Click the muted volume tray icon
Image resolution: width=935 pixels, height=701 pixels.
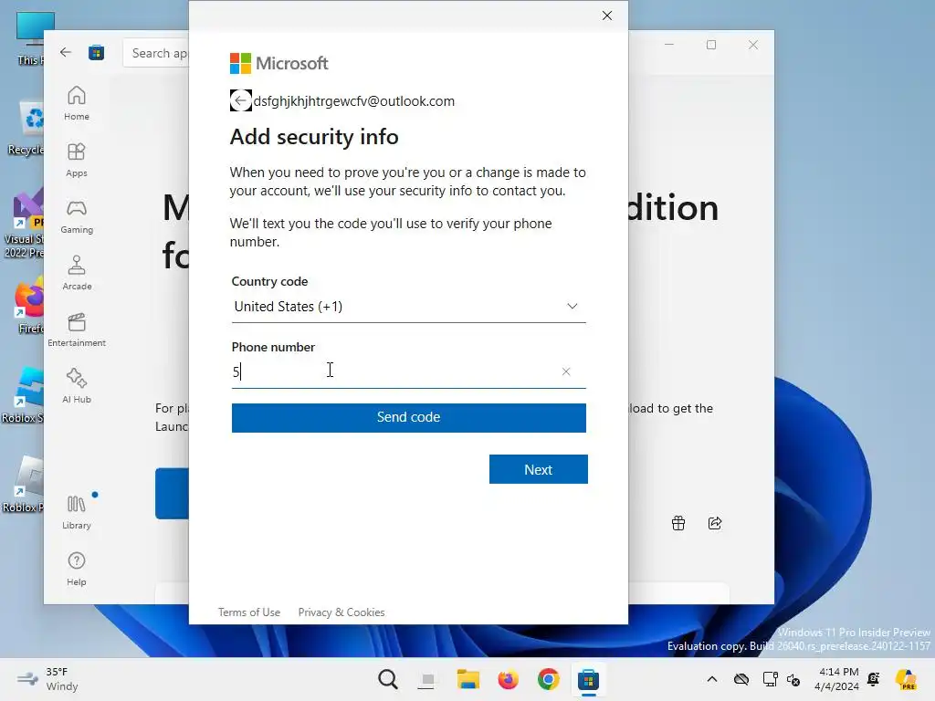pos(793,679)
